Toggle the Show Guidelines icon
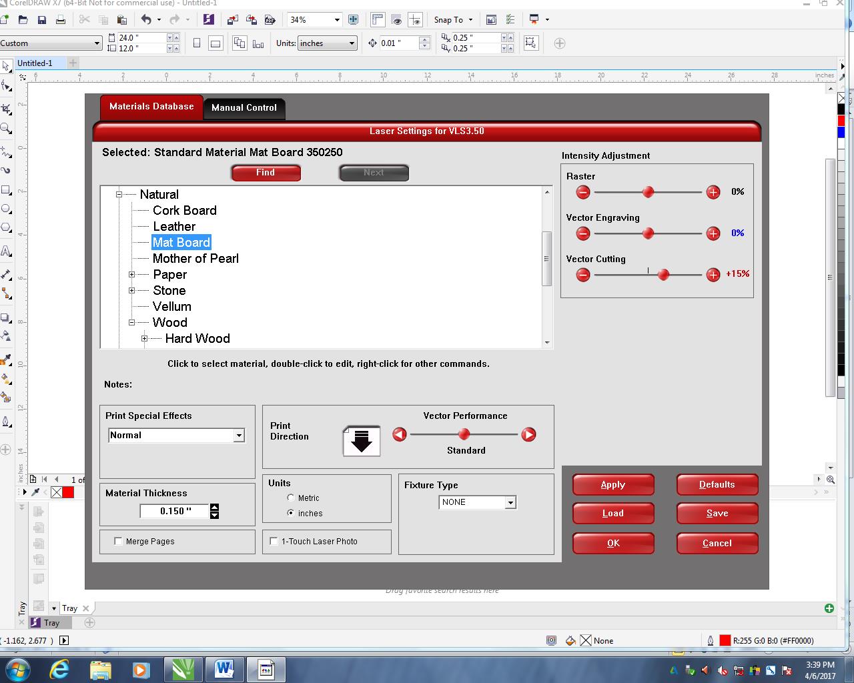 tap(415, 20)
